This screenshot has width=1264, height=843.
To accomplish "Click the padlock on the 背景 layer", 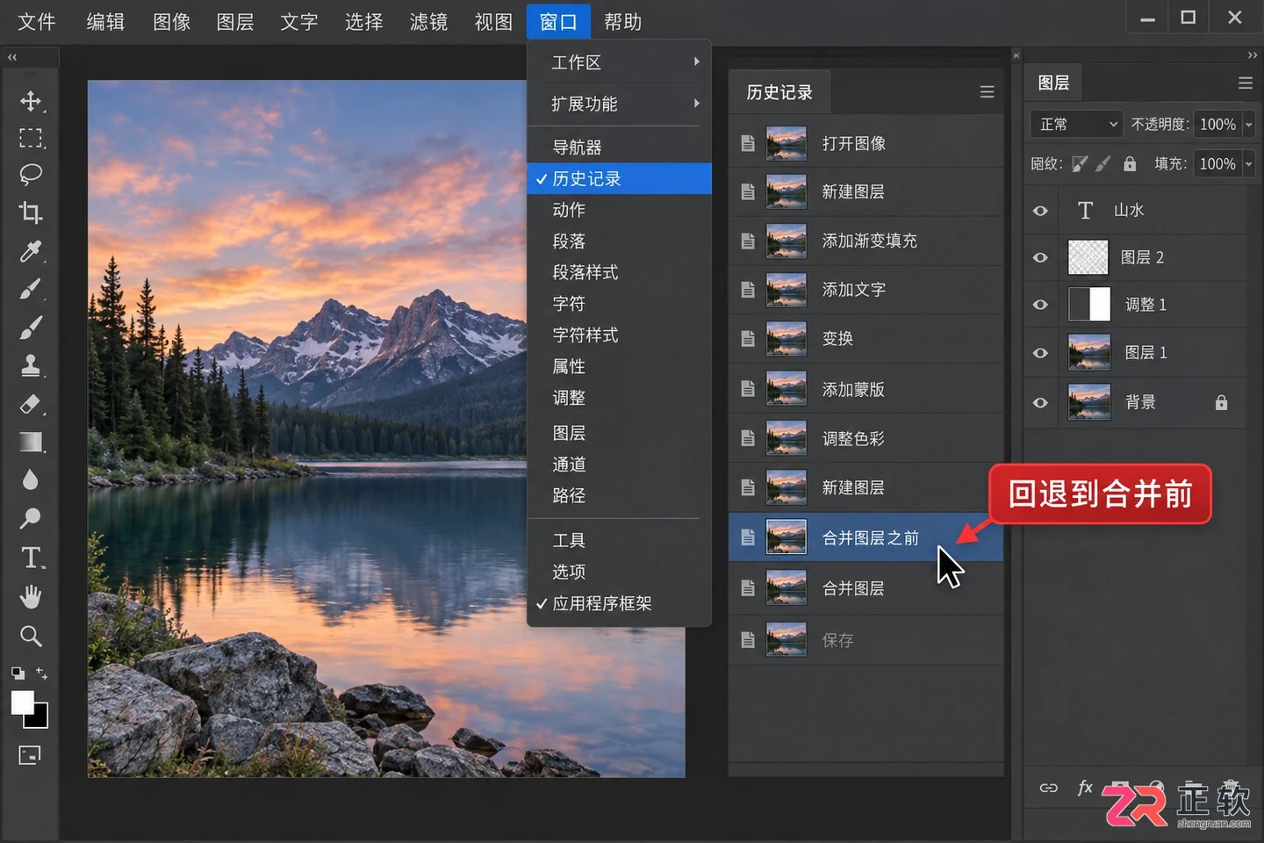I will 1221,402.
